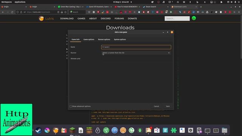Screen dimensions: 242x136
Task: Open the green smiley face dock app
Action: pyautogui.click(x=132, y=130)
